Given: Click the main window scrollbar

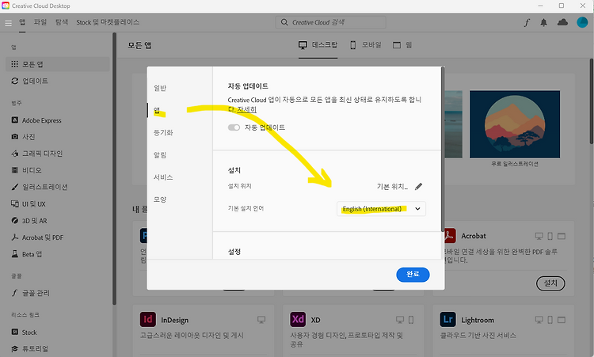Looking at the screenshot, I should (x=592, y=101).
